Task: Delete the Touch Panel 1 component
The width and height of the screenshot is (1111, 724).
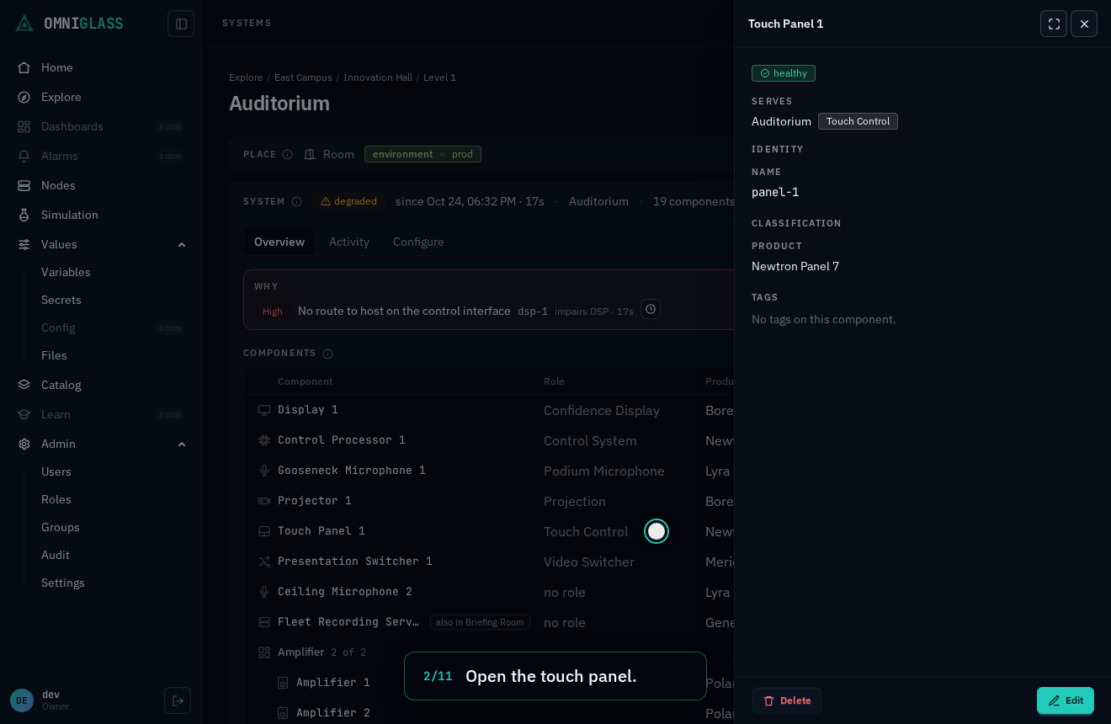Action: point(787,700)
